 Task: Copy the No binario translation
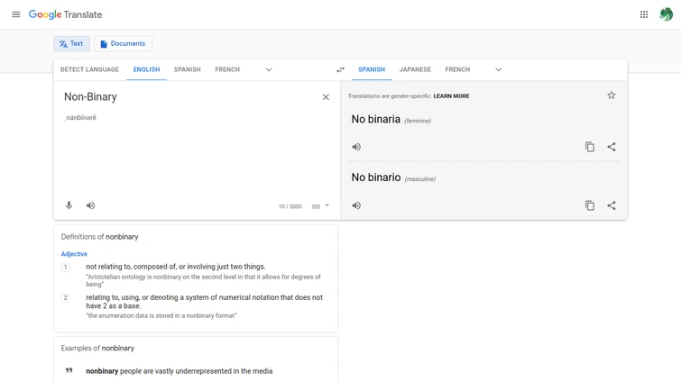pyautogui.click(x=589, y=205)
